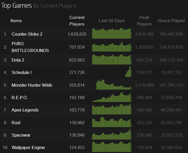This screenshot has height=153, width=188.
Task: Open the R.E.P.O. game link
Action: click(20, 98)
